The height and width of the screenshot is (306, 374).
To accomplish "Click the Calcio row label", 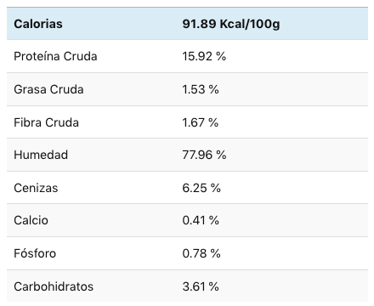I will [x=31, y=220].
